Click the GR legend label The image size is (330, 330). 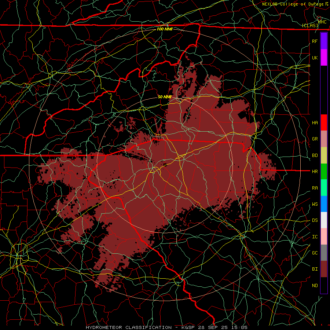tap(315, 139)
